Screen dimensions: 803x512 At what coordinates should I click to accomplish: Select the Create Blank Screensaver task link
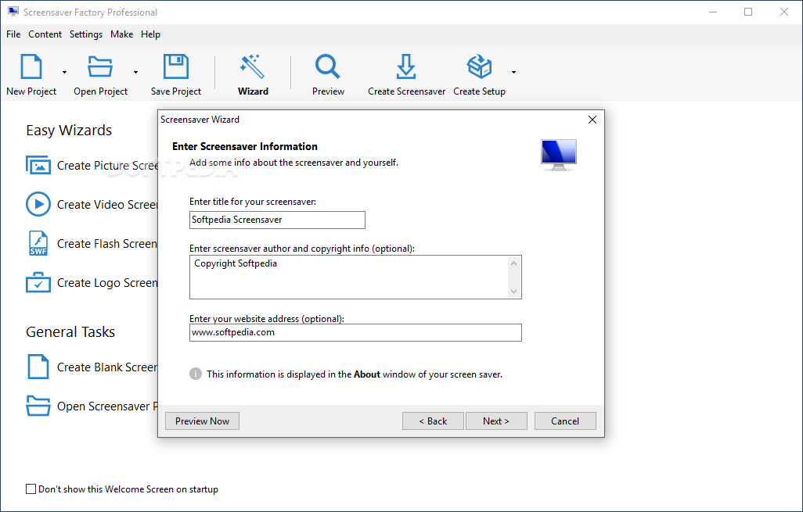107,367
